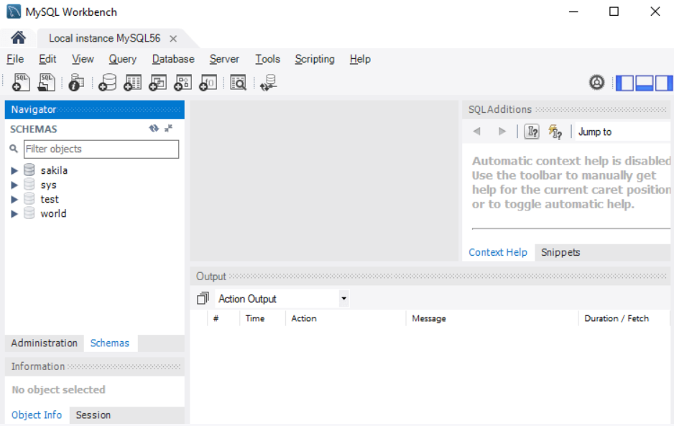Open the Tools menu
The image size is (674, 426).
click(267, 59)
